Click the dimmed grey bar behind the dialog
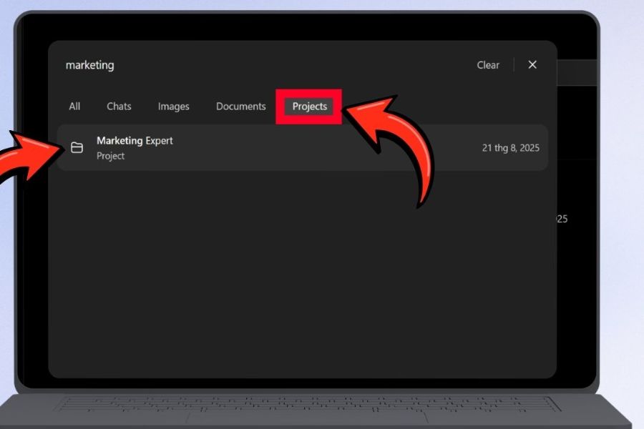 pos(577,72)
